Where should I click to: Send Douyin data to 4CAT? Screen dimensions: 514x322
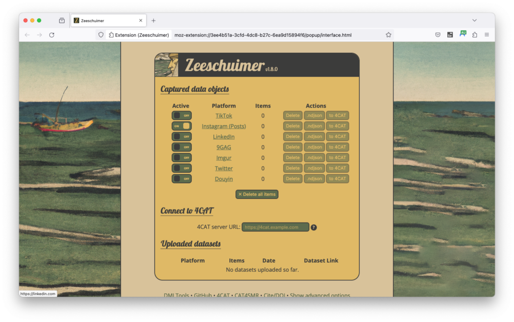(x=337, y=179)
